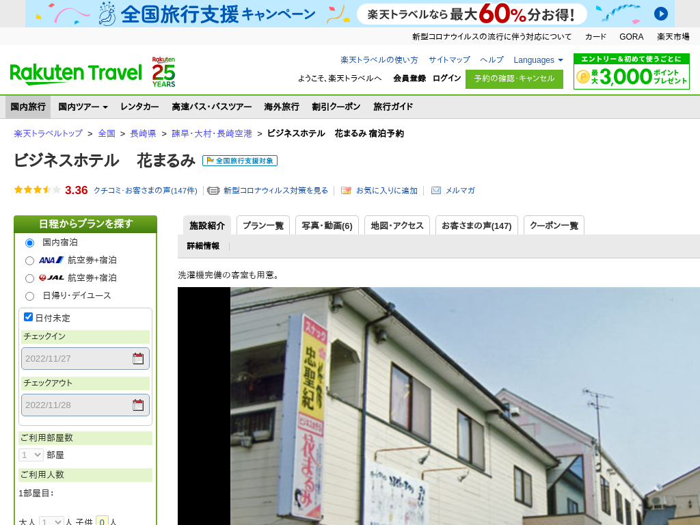This screenshot has height=525, width=700.
Task: Click the 3,000 points coin banner
Action: 631,71
